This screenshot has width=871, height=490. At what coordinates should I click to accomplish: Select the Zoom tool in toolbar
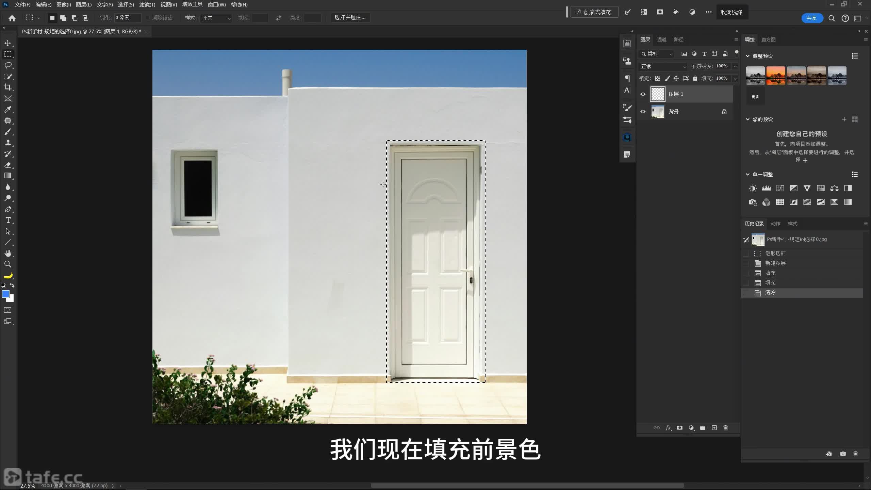[8, 264]
